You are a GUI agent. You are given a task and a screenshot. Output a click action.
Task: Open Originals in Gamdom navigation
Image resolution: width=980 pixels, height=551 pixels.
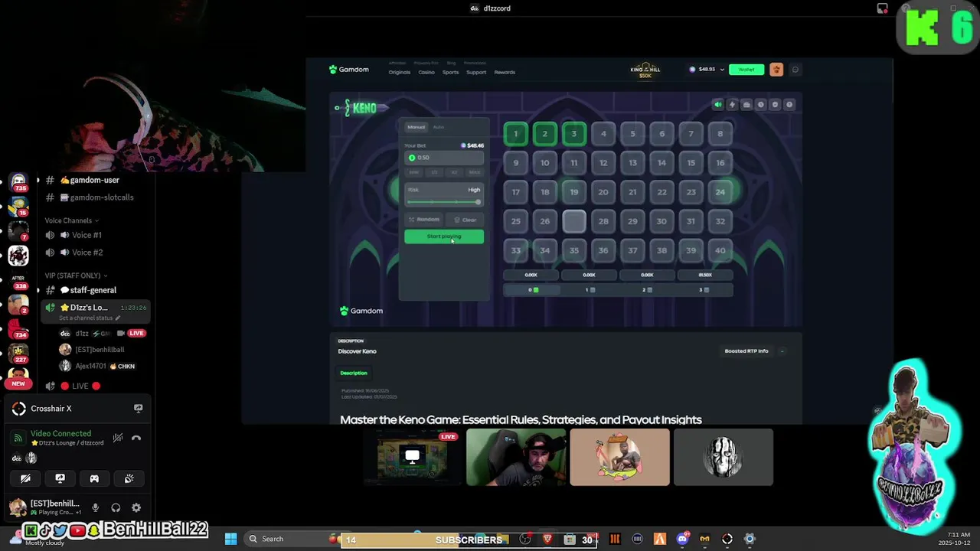tap(400, 73)
